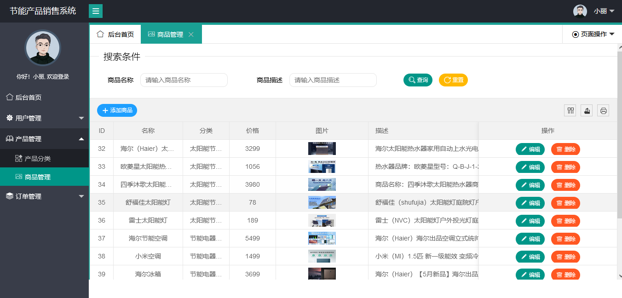Click the table print icon
This screenshot has height=298, width=622.
(603, 110)
